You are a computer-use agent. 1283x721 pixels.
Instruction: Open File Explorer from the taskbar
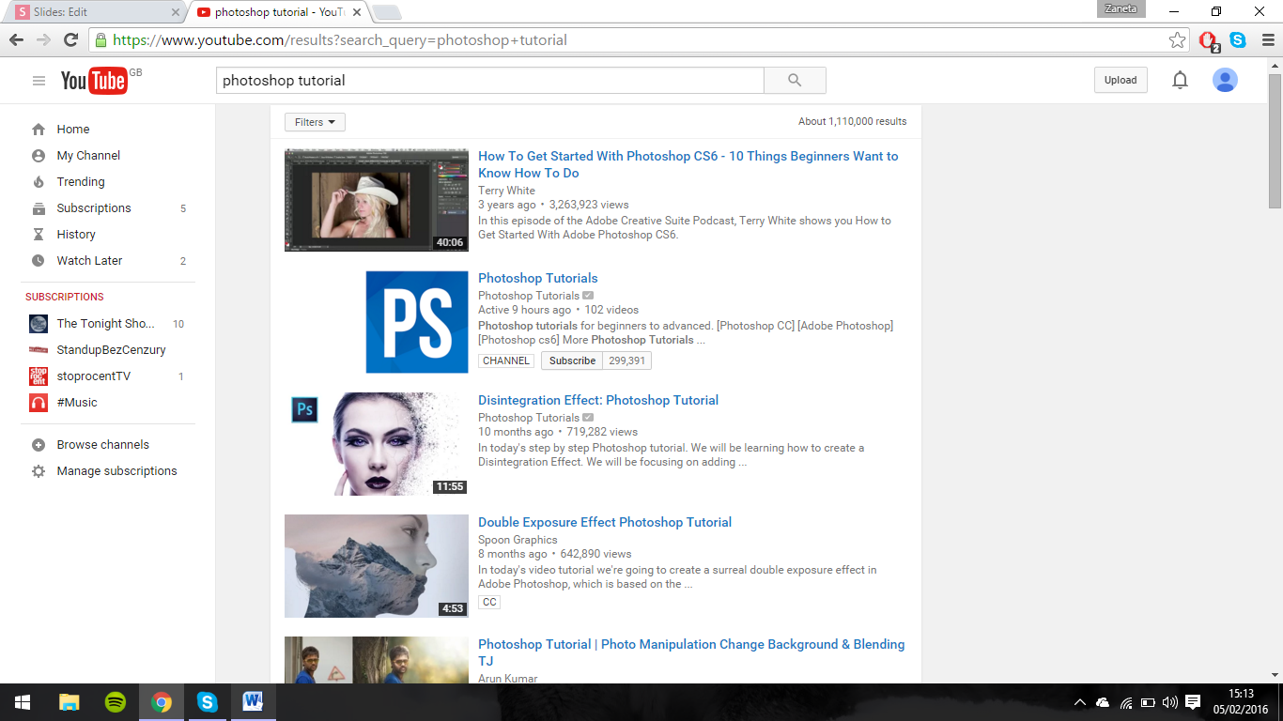pyautogui.click(x=70, y=702)
